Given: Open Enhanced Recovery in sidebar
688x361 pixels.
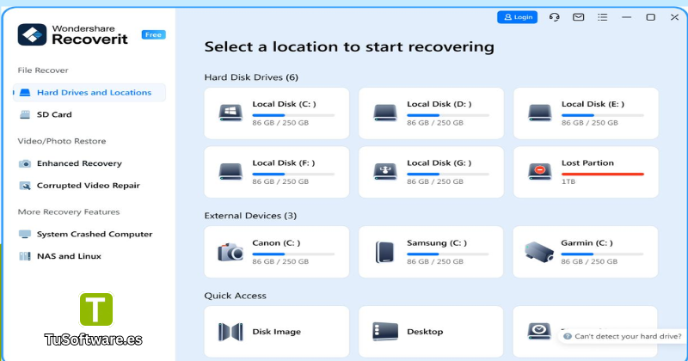Looking at the screenshot, I should pyautogui.click(x=79, y=163).
